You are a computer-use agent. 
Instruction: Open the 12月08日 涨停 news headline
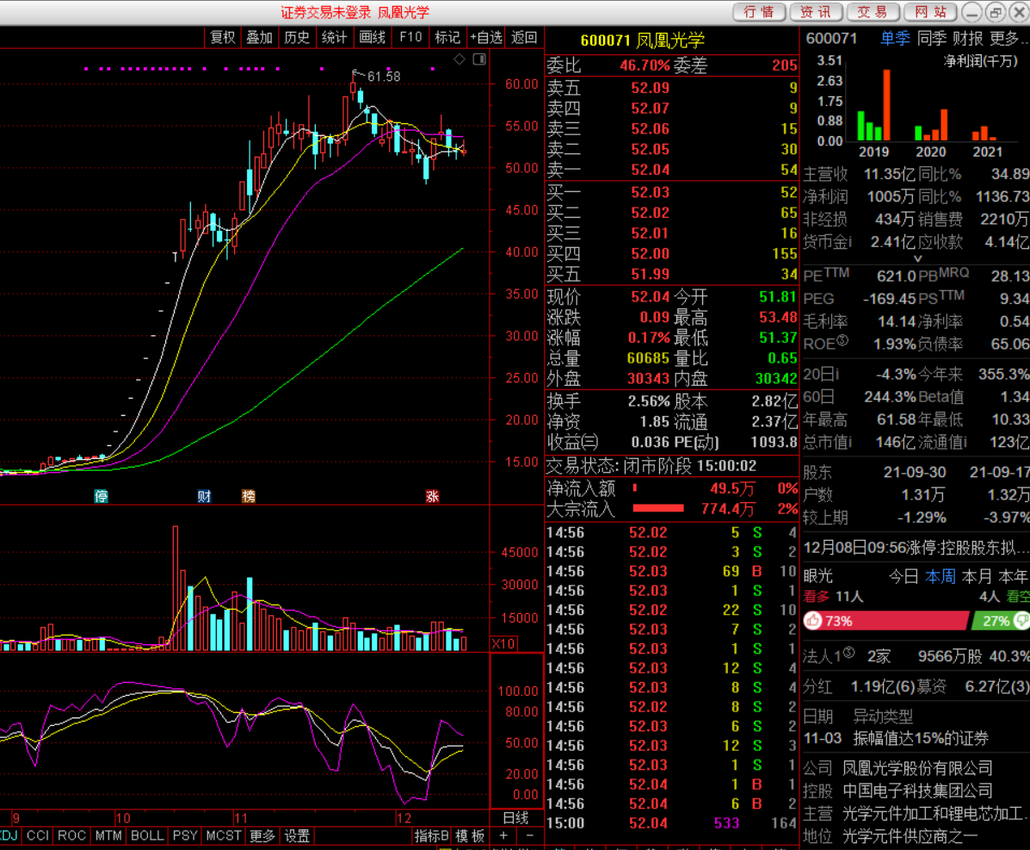tap(916, 548)
